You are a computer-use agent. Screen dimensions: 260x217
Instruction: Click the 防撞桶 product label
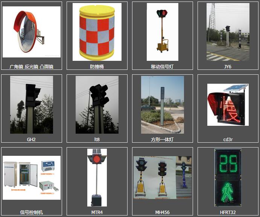click(x=97, y=67)
